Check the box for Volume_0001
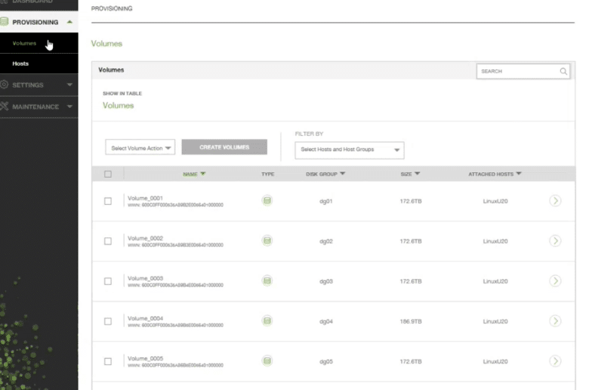Viewport: 589px width, 390px height. (x=108, y=201)
